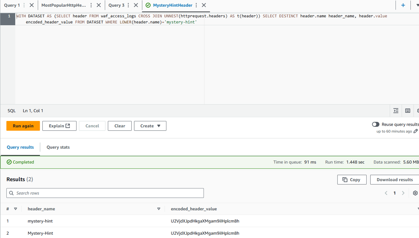419x238 pixels.
Task: Click the Run again button
Action: 23,126
